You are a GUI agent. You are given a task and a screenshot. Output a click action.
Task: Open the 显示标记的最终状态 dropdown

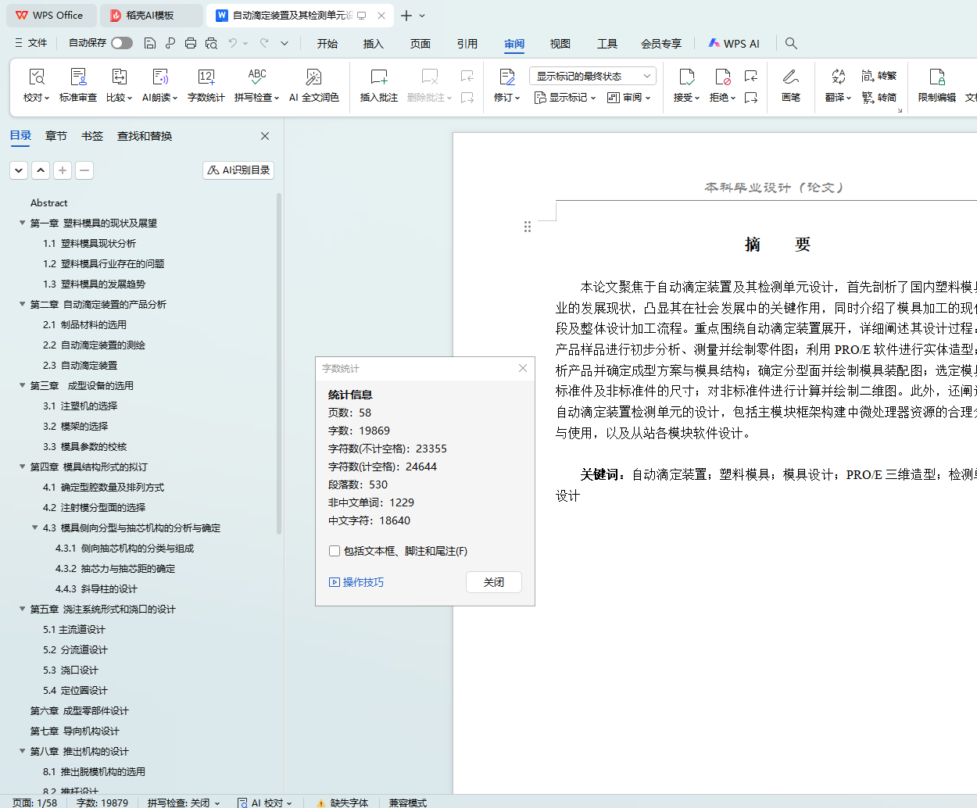point(592,76)
